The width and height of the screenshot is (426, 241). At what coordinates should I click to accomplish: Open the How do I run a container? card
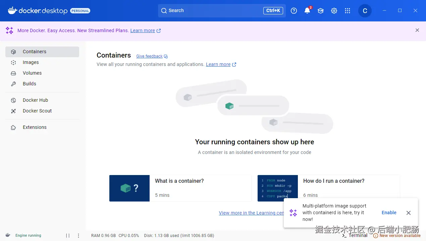(329, 188)
